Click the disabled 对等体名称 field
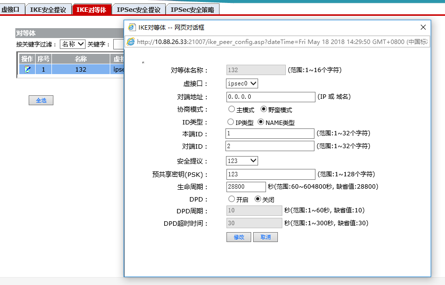The image size is (445, 285). tap(256, 70)
